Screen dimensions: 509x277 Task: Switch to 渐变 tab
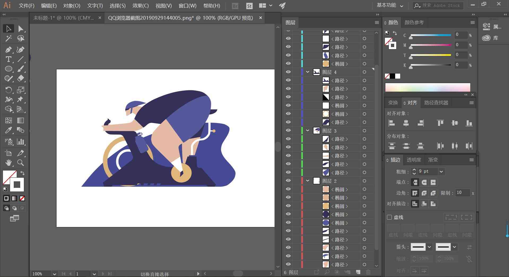[x=433, y=160]
